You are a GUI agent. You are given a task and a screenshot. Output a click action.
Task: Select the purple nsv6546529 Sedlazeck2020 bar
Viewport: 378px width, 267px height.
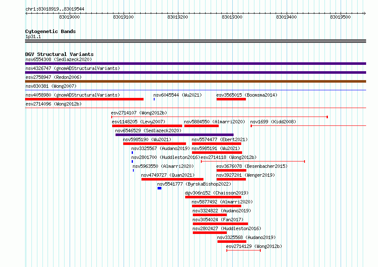tap(175, 135)
